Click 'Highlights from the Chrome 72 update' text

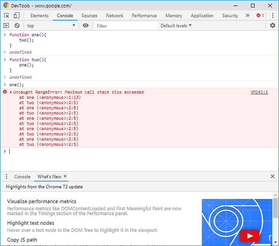[x=44, y=187]
